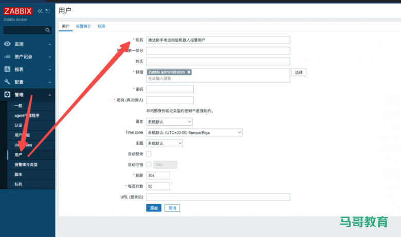This screenshot has width=401, height=237.
Task: Open the 监测 monitoring eye icon
Action: [8, 44]
